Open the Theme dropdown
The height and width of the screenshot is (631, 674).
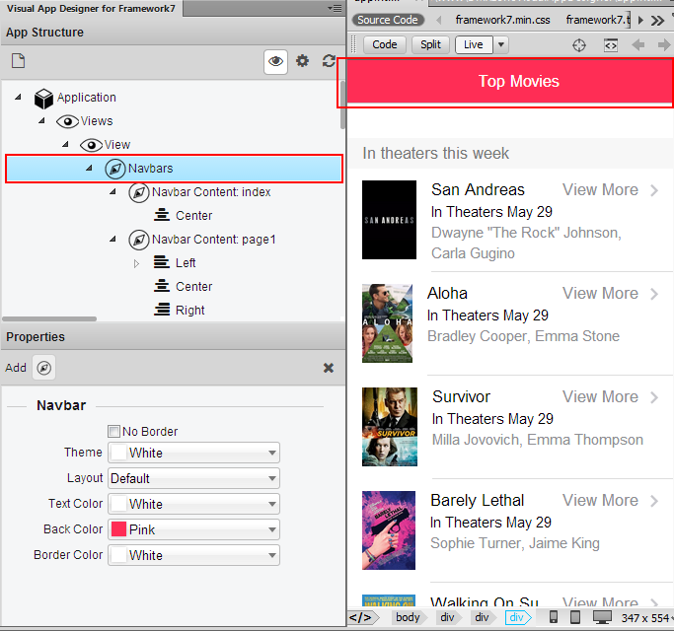[x=193, y=453]
